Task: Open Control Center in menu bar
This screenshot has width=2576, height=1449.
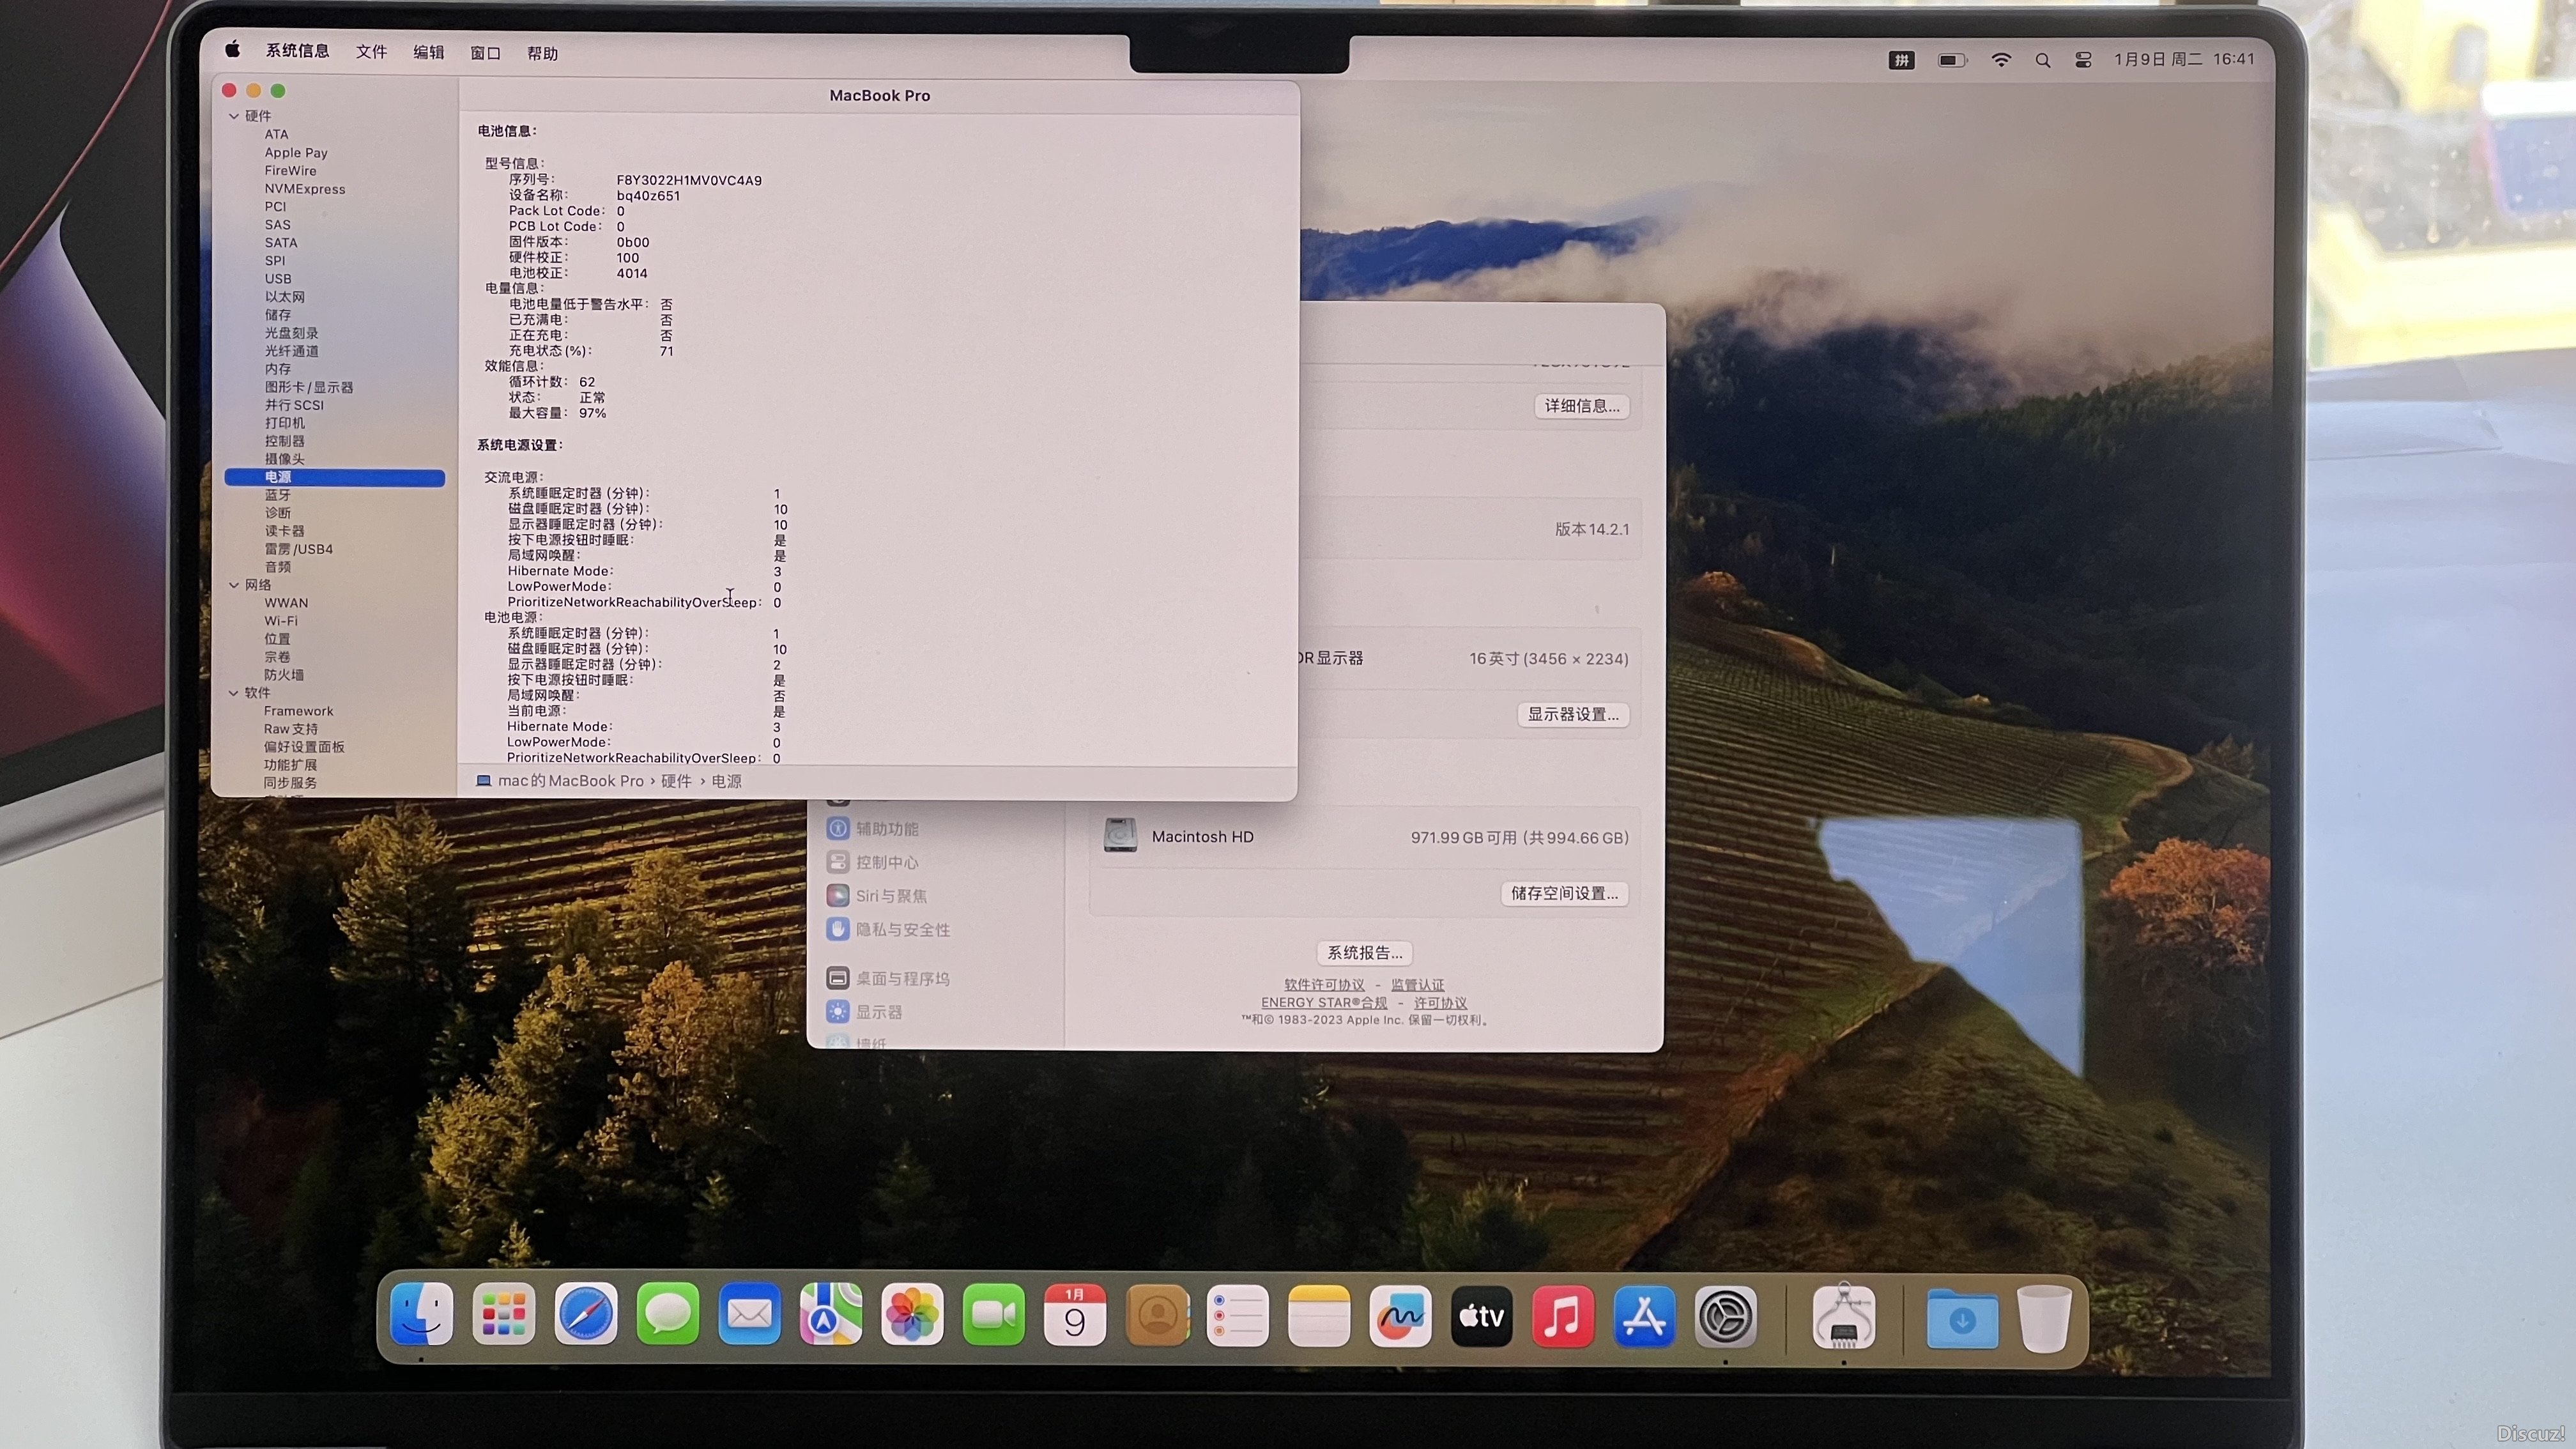Action: 2083,60
